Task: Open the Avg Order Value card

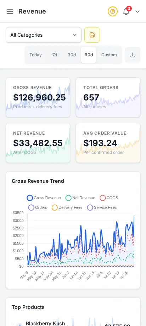Action: coord(108,143)
